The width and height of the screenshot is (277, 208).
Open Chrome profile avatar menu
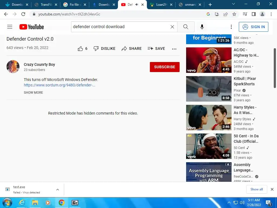click(x=262, y=14)
